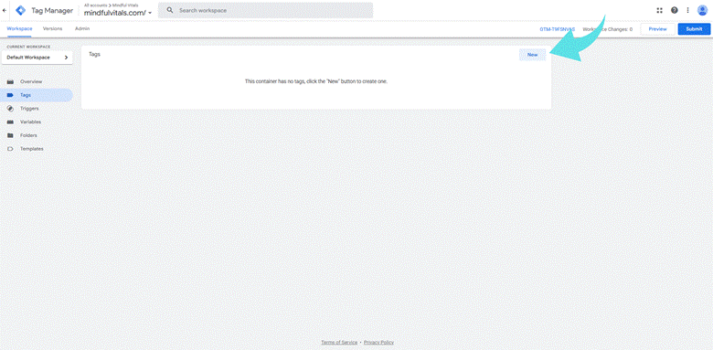Open the mindfulvitals.com container dropdown

click(118, 13)
